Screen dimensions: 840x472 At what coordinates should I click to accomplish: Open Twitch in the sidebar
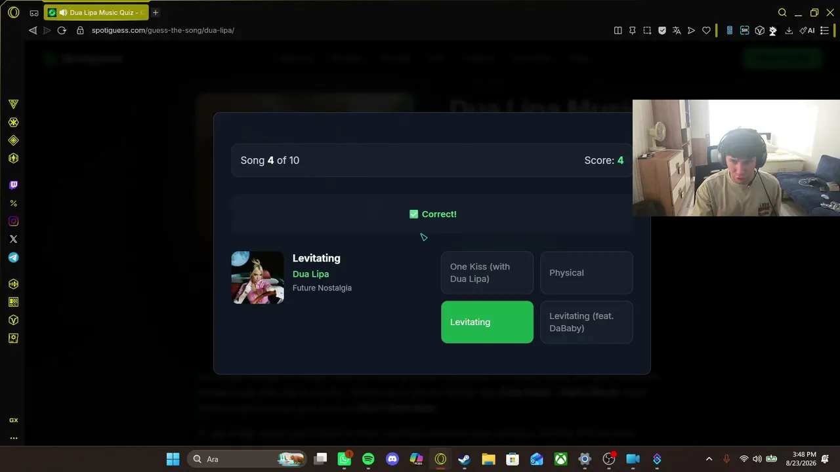[x=13, y=186]
